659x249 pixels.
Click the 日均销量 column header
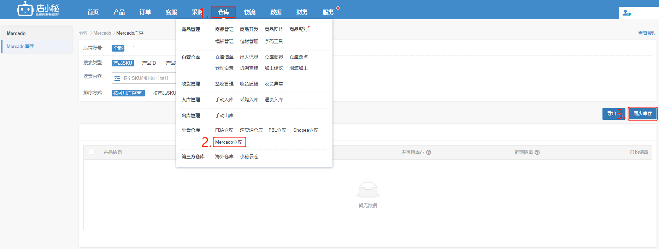[x=639, y=152]
